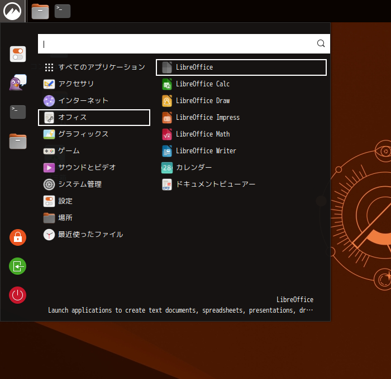Image resolution: width=391 pixels, height=379 pixels.
Task: Select システム管理 category
Action: pos(94,184)
